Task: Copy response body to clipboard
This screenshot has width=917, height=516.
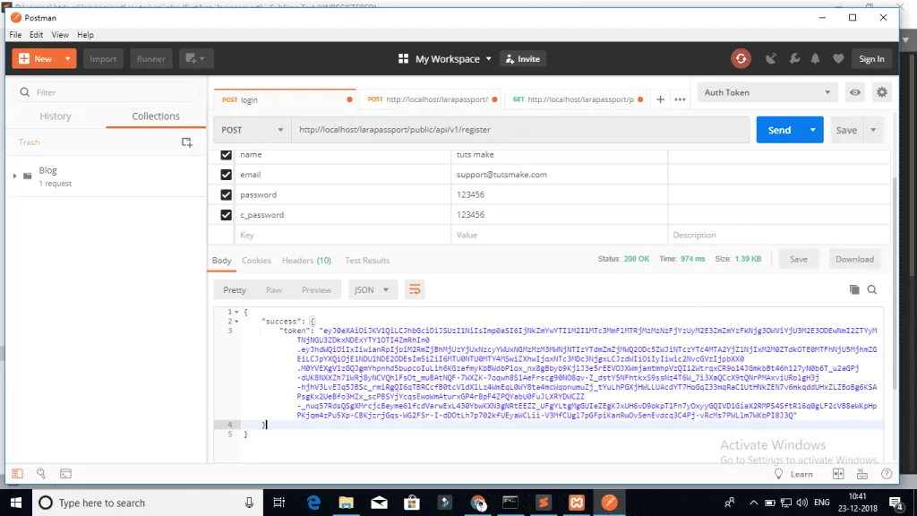Action: click(x=854, y=289)
